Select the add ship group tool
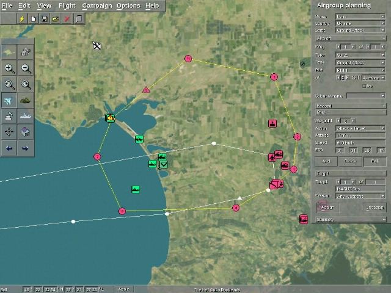The width and height of the screenshot is (391, 293). (26, 116)
